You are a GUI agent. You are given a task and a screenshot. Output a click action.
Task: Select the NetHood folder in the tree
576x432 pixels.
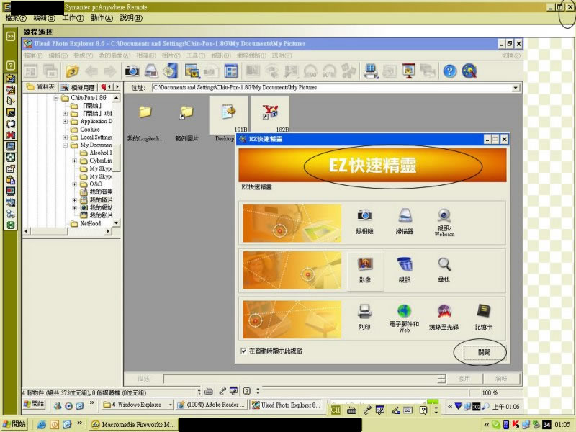pos(86,224)
